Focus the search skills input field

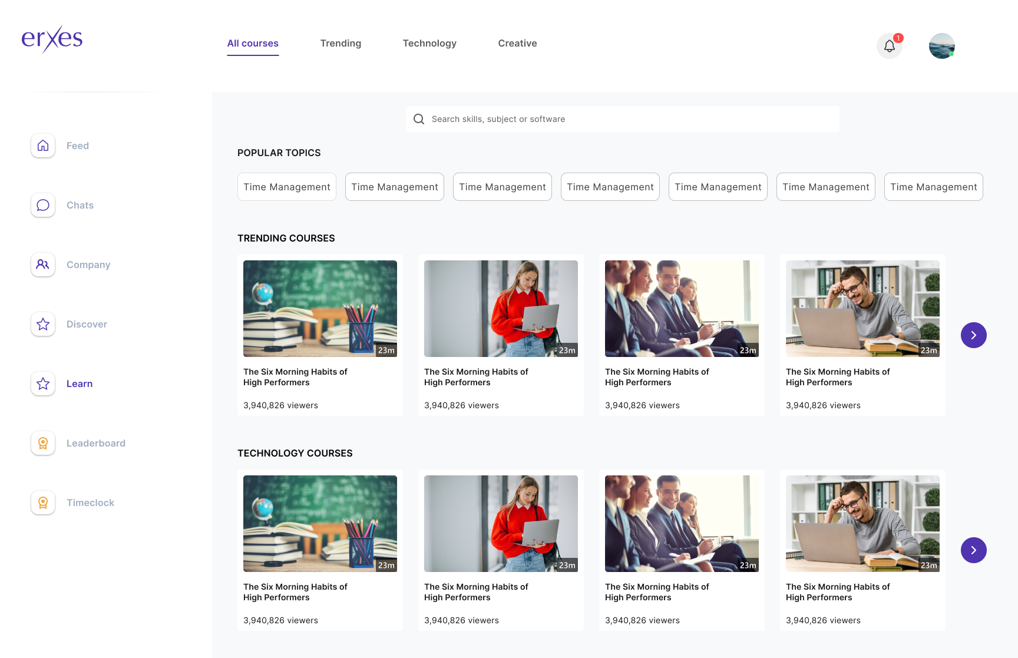point(630,119)
